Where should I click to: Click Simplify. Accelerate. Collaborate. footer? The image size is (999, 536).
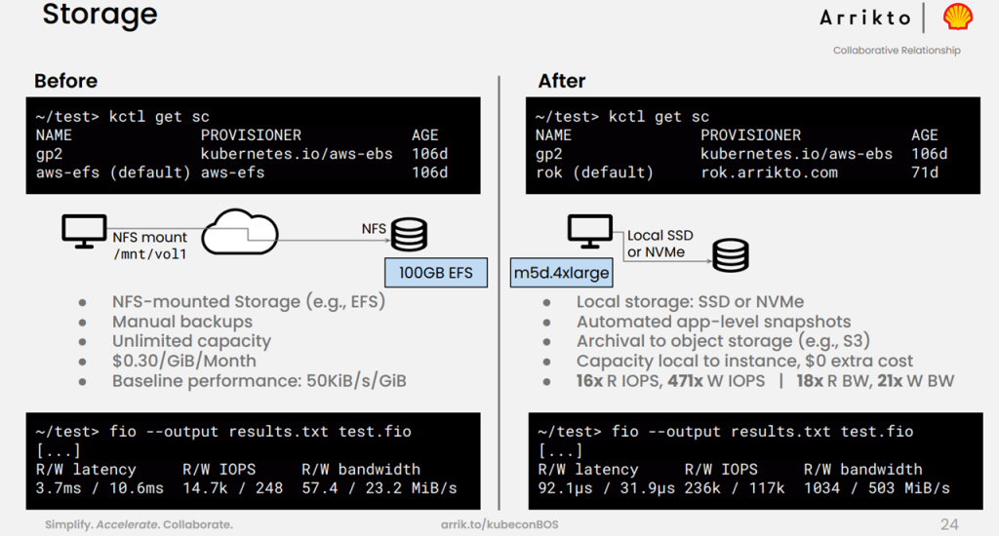pos(139,524)
